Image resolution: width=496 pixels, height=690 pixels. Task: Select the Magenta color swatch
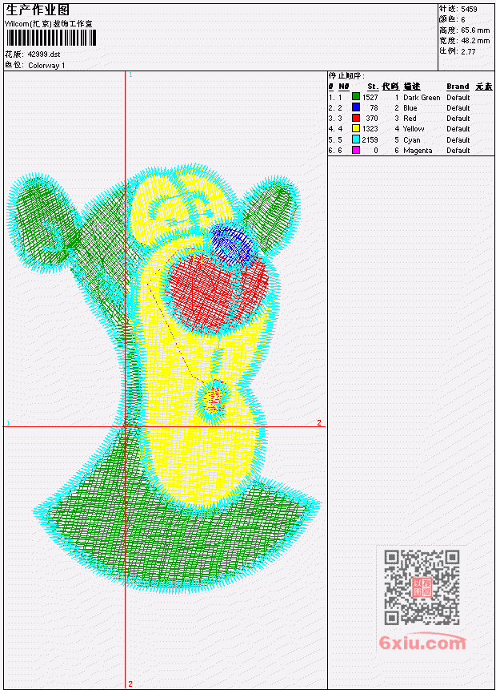pos(356,150)
